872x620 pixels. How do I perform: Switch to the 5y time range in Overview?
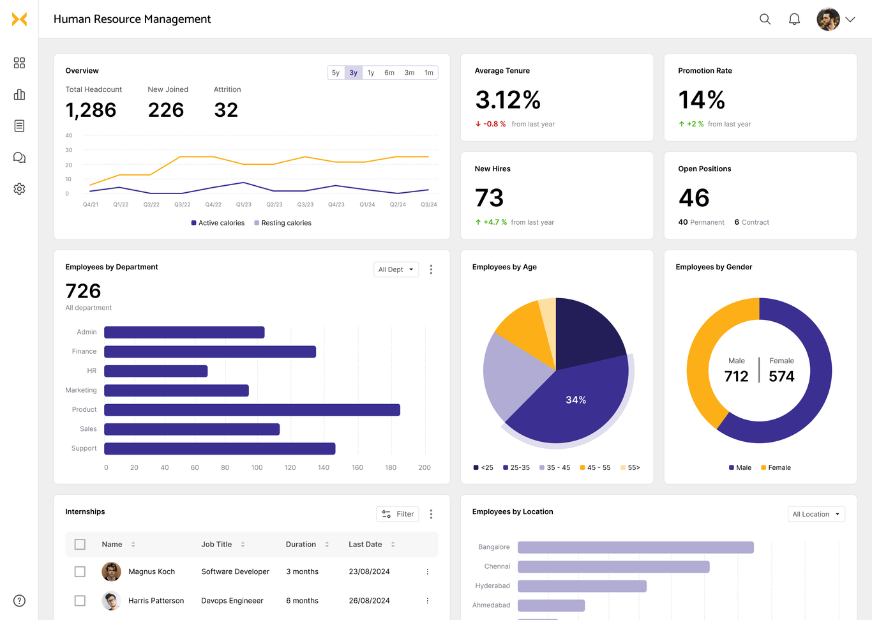click(336, 72)
